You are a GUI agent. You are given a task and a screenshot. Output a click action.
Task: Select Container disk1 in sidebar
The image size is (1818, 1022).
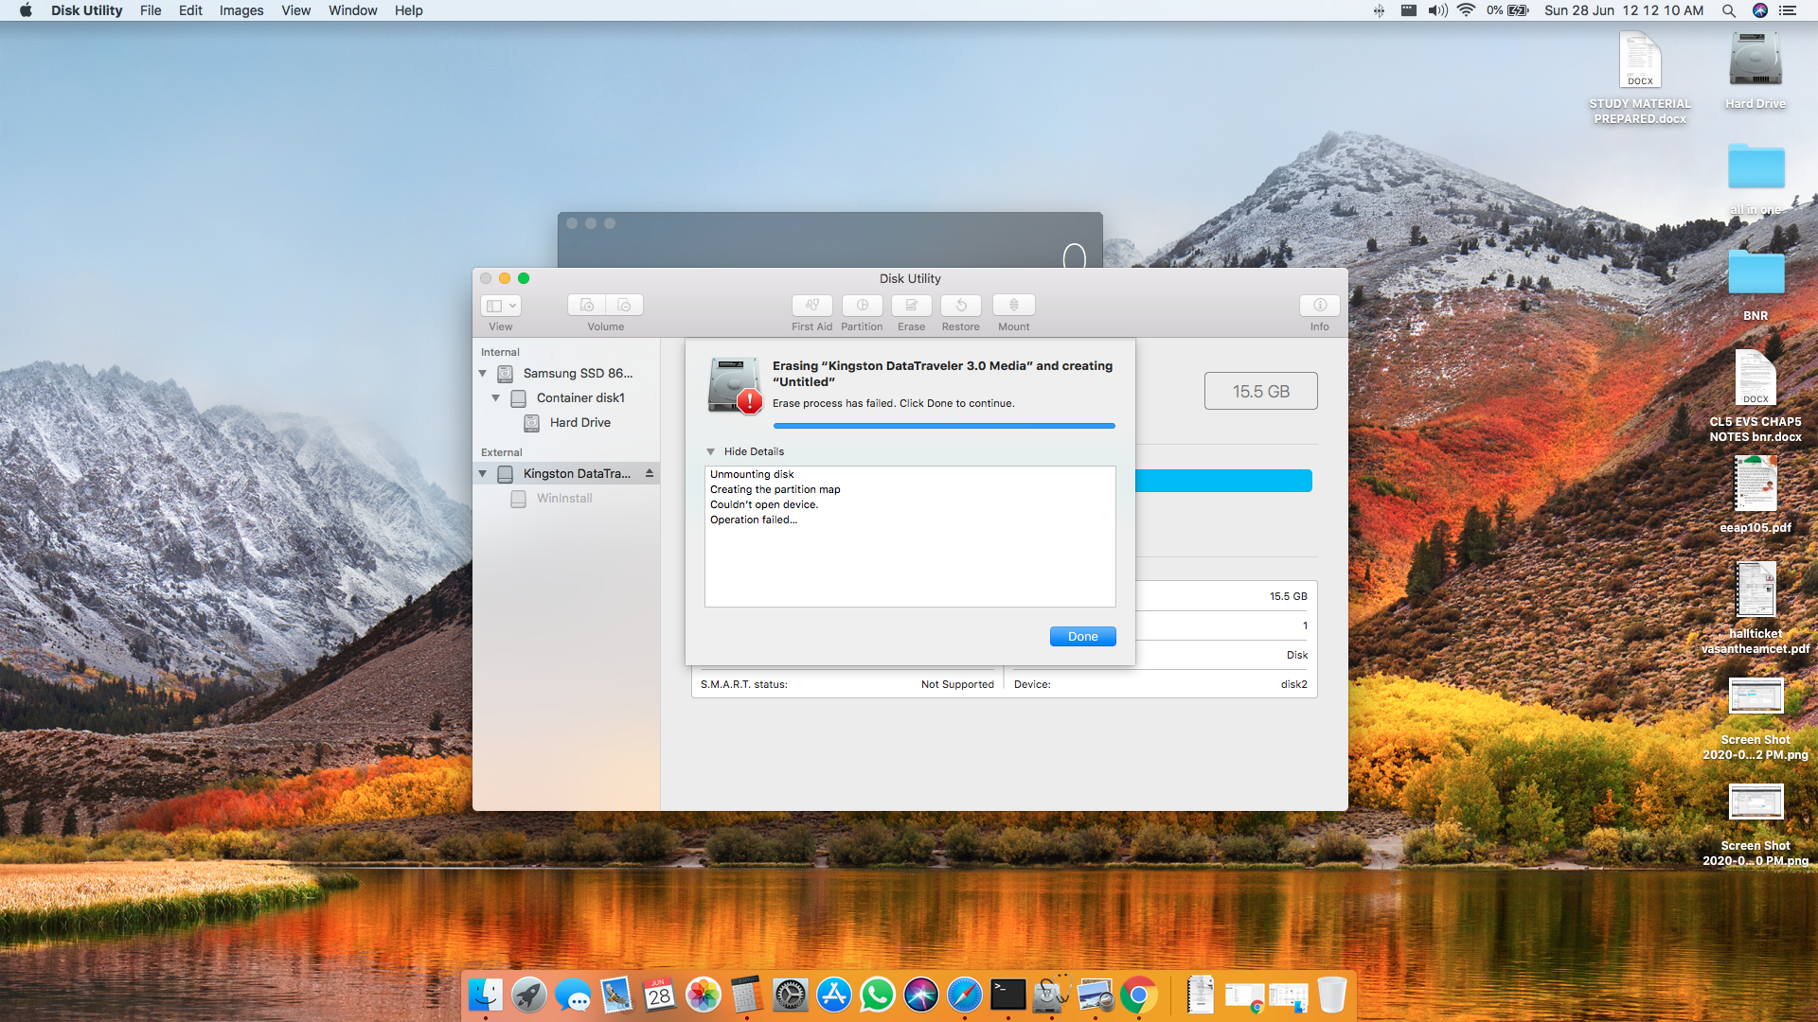point(566,398)
